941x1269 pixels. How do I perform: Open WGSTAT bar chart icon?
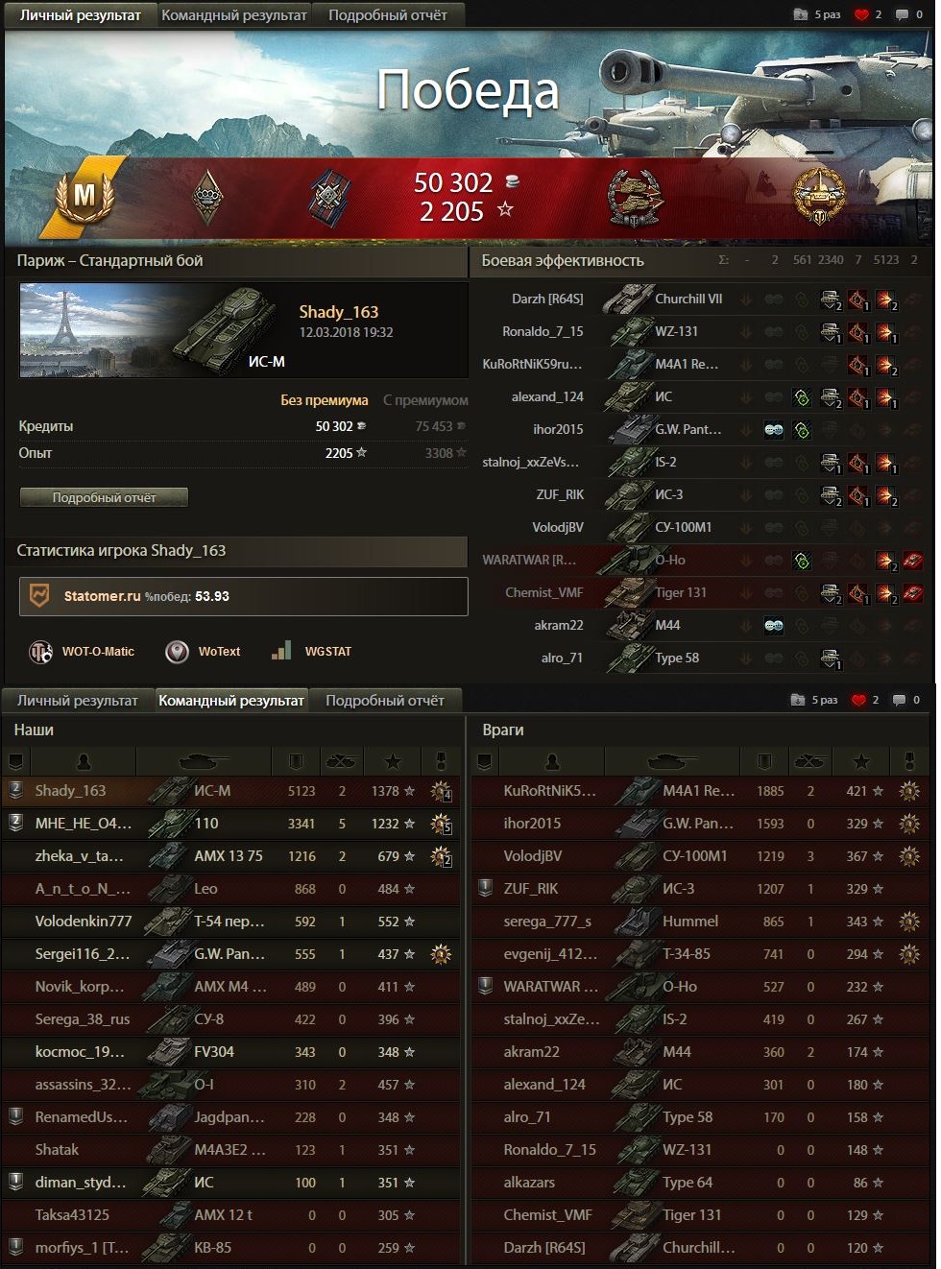click(x=281, y=651)
